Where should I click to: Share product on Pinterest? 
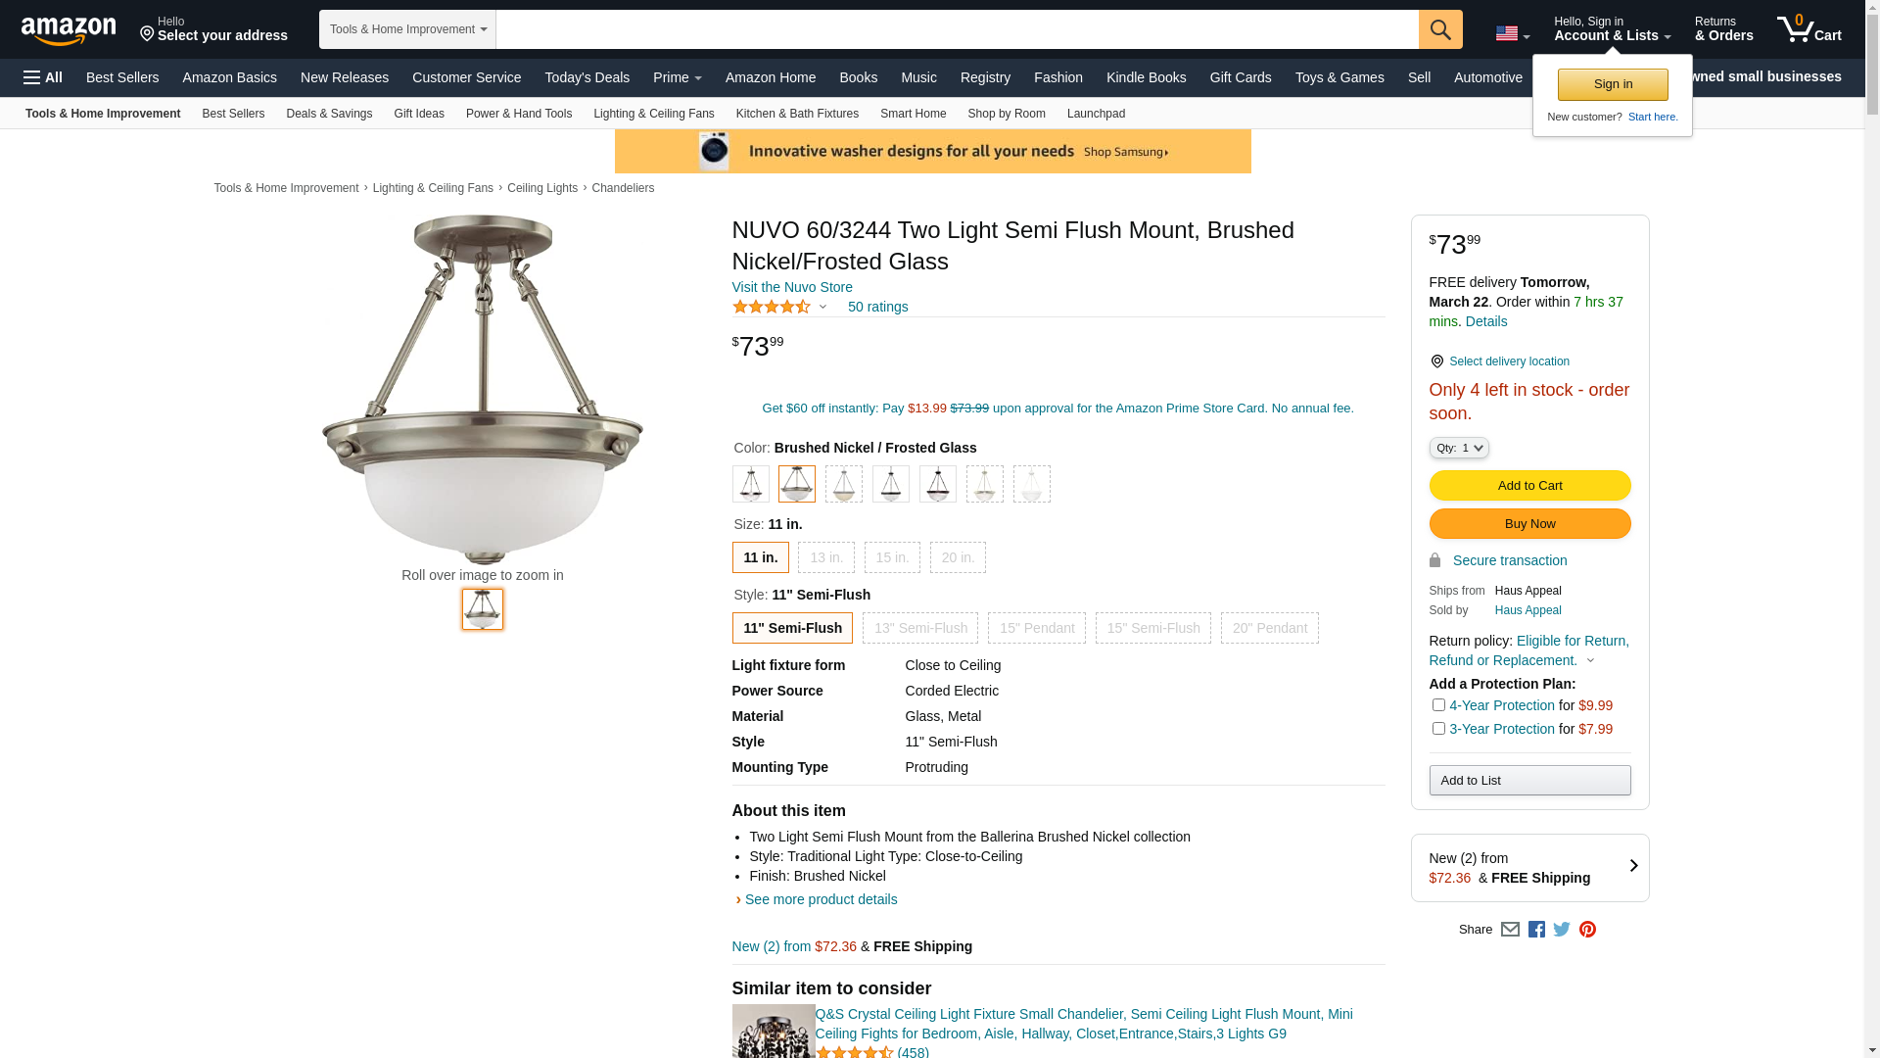tap(1587, 930)
